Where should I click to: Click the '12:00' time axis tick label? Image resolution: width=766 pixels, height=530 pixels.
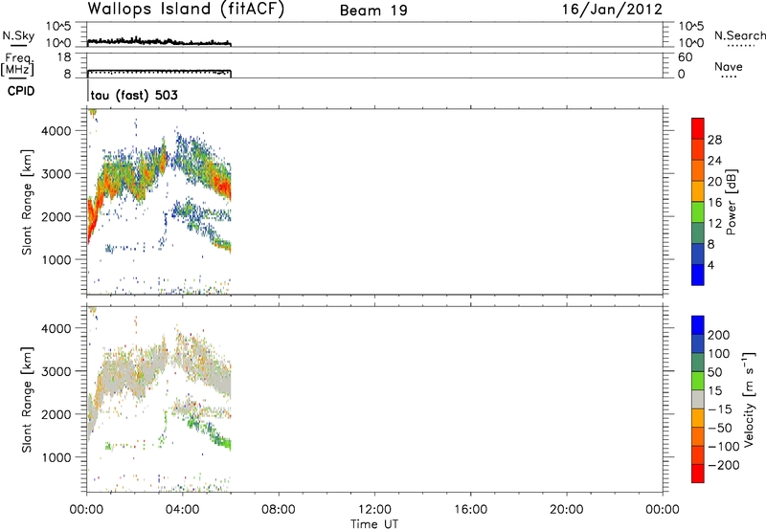click(374, 510)
